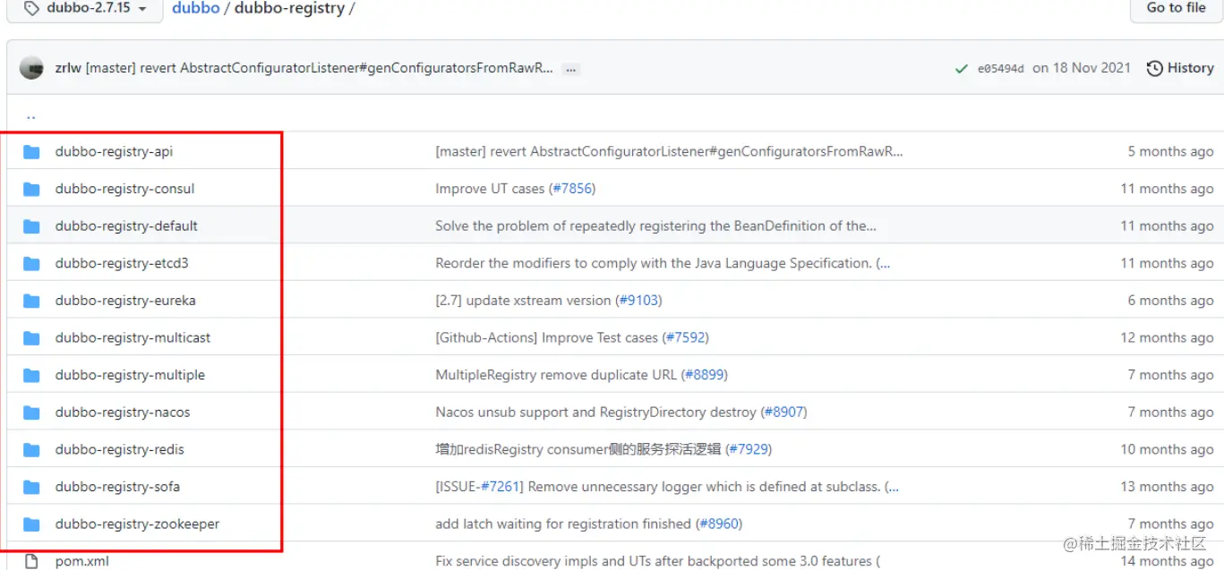
Task: Open pull request #7856 link
Action: [572, 189]
